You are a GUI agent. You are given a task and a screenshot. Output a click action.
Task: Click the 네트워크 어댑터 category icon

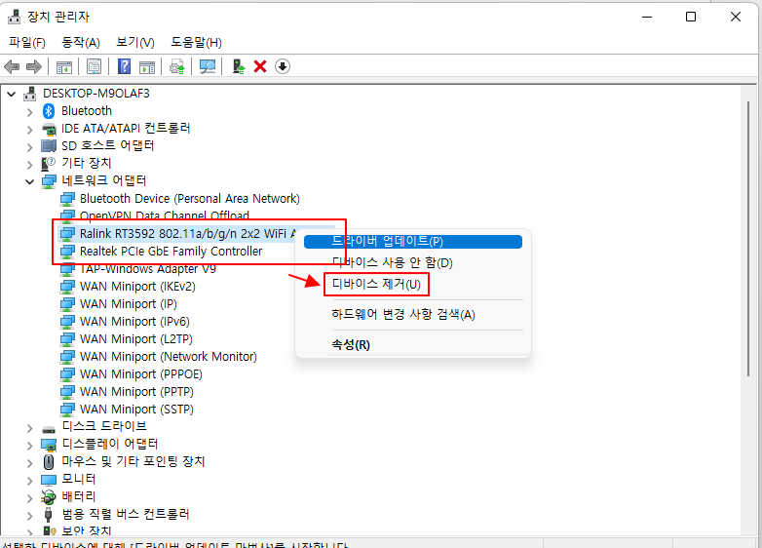[49, 181]
